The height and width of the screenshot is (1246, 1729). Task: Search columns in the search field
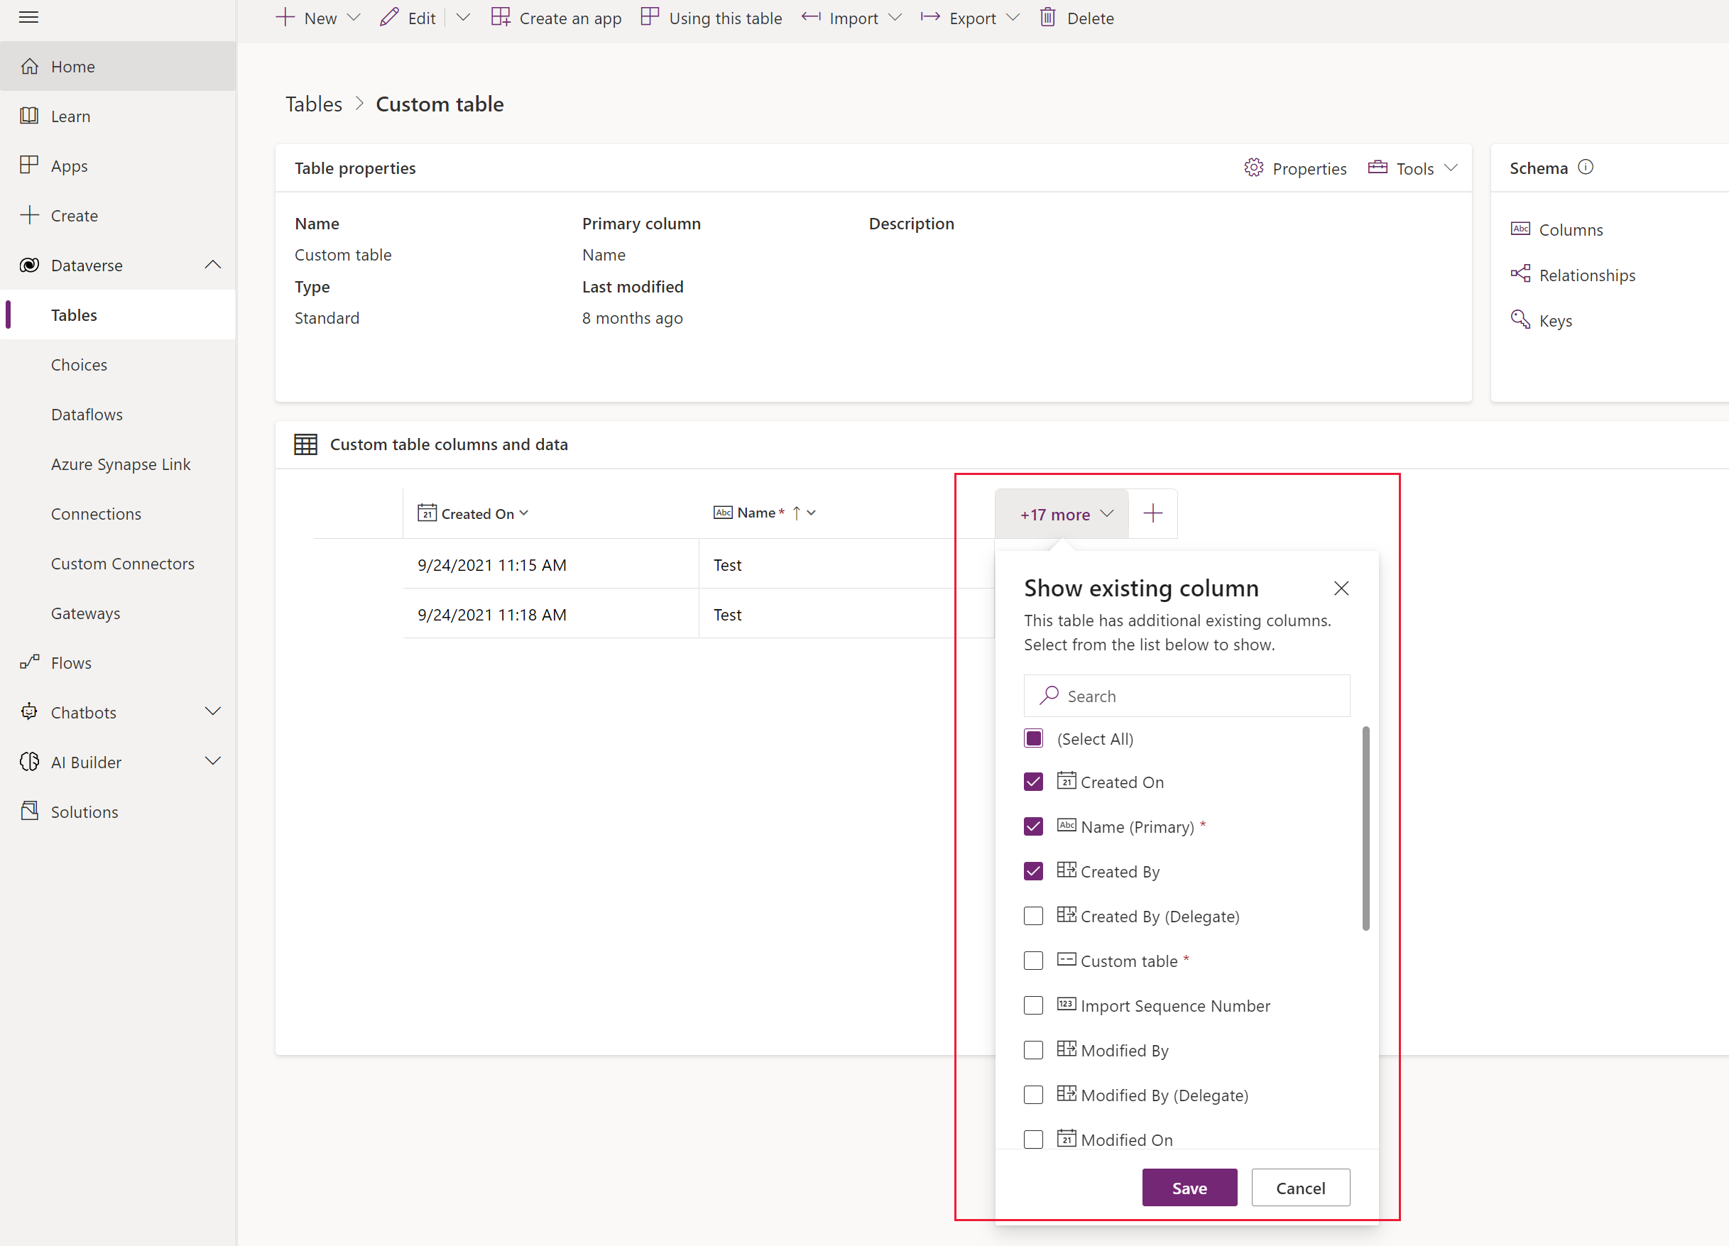(1188, 696)
